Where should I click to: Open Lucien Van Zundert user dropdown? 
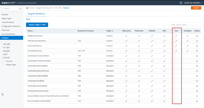pyautogui.click(x=193, y=3)
